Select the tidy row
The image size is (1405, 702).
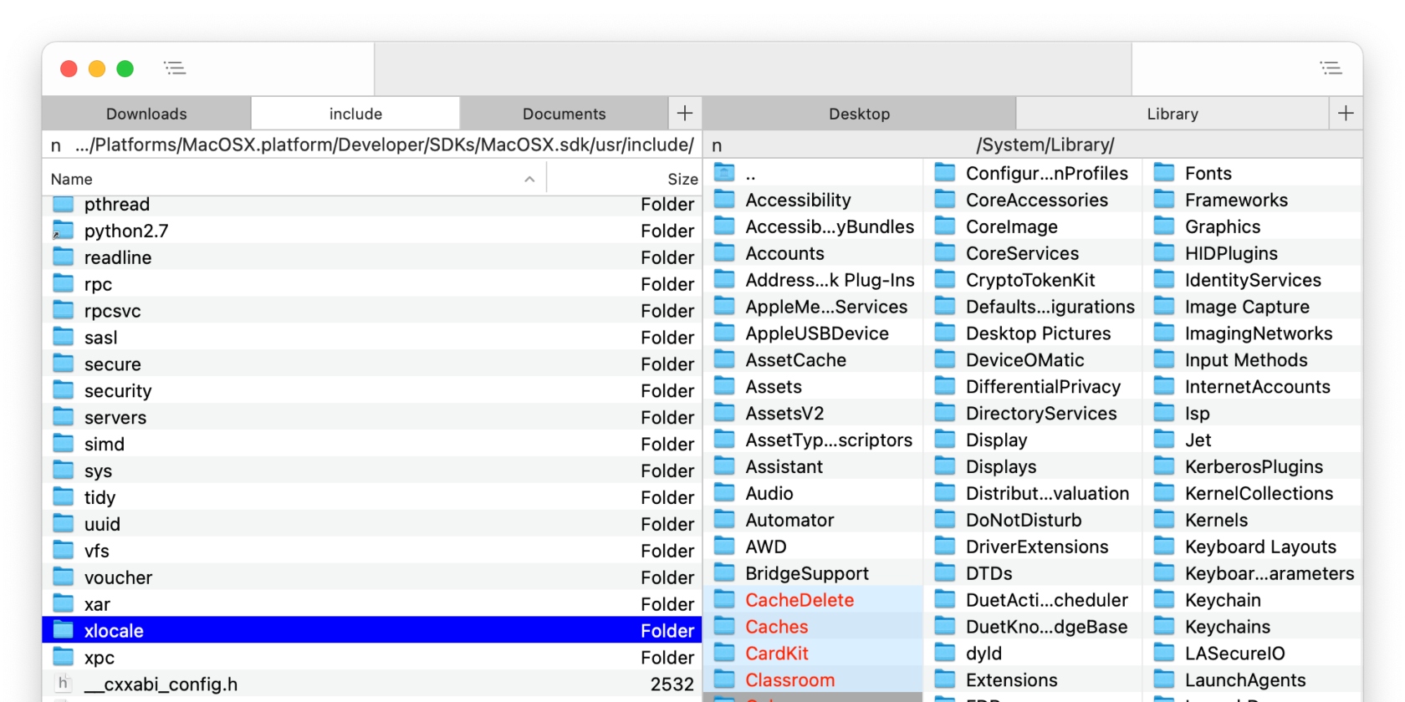372,497
